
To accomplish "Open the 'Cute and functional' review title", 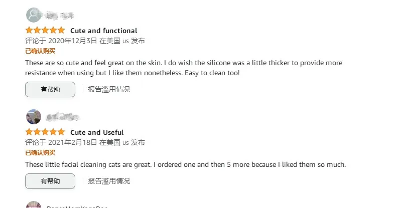I will click(x=103, y=31).
